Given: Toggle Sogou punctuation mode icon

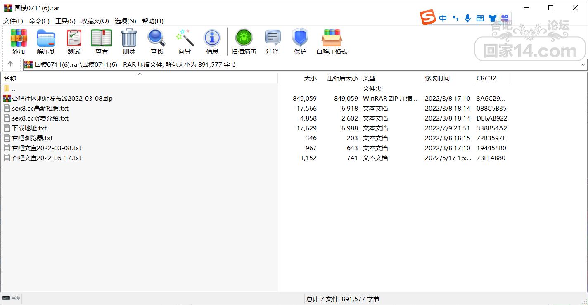Looking at the screenshot, I should (455, 18).
